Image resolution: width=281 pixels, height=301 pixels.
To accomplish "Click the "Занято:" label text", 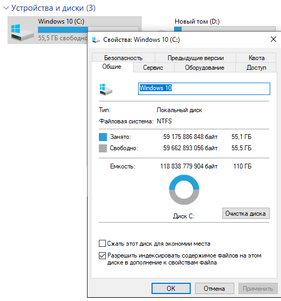I will click(x=120, y=137).
